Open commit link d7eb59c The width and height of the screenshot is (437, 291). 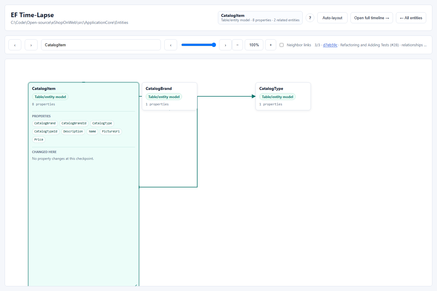[330, 45]
